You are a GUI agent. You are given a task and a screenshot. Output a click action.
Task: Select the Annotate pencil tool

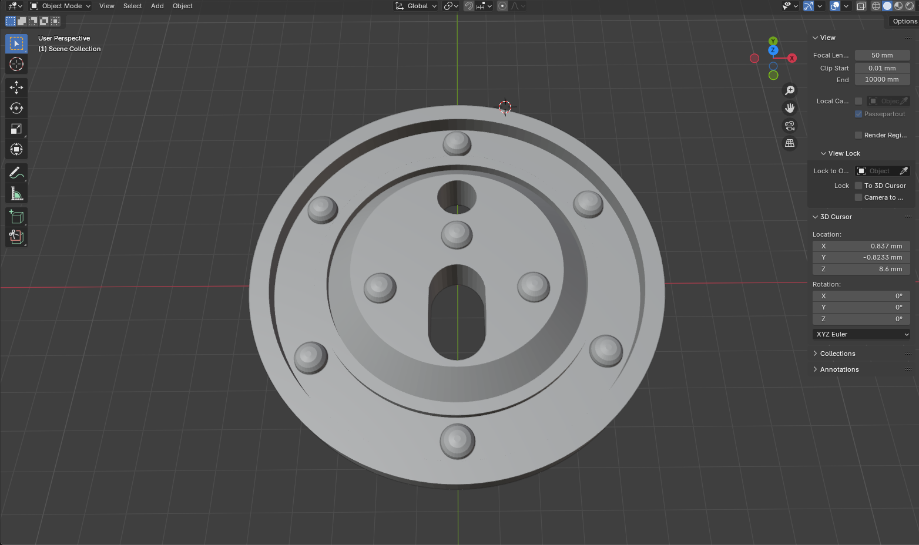[16, 173]
